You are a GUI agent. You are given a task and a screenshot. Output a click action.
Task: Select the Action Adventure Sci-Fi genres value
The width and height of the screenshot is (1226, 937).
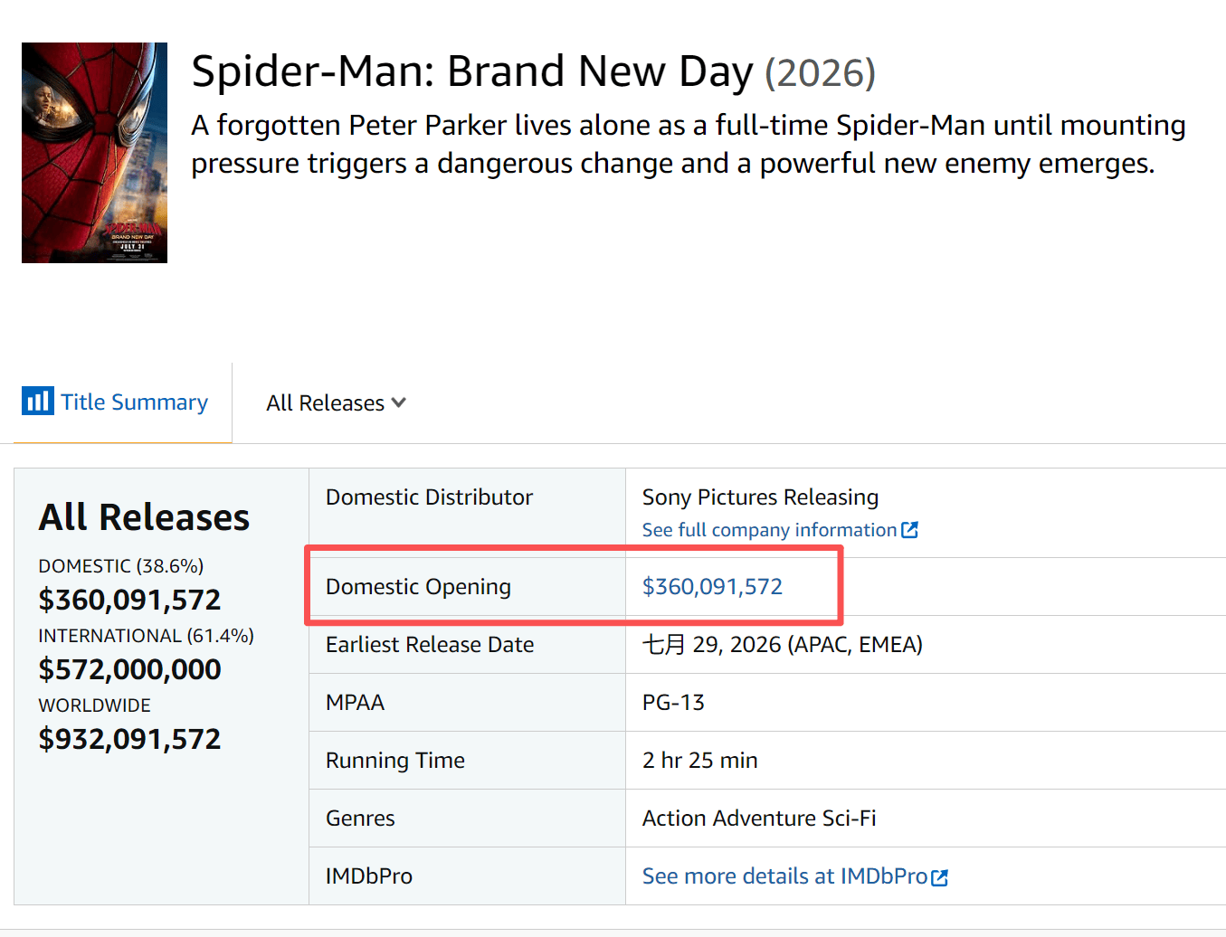point(759,819)
